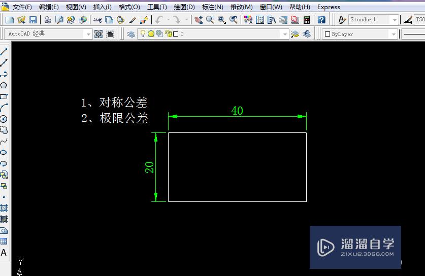Expand the Redo history dropdown arrow

point(186,19)
